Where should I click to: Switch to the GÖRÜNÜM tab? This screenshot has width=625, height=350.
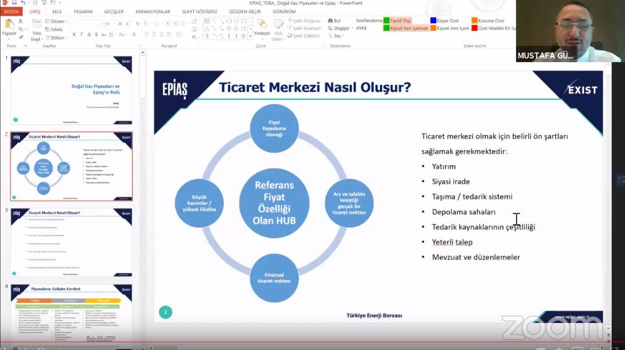284,11
